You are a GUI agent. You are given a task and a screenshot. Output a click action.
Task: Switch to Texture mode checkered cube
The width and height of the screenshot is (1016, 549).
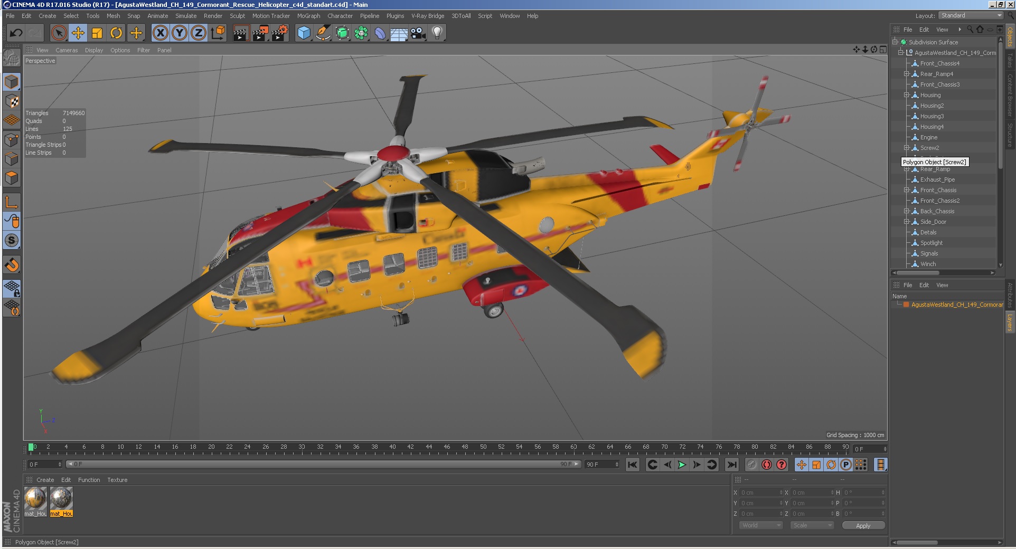(x=12, y=101)
